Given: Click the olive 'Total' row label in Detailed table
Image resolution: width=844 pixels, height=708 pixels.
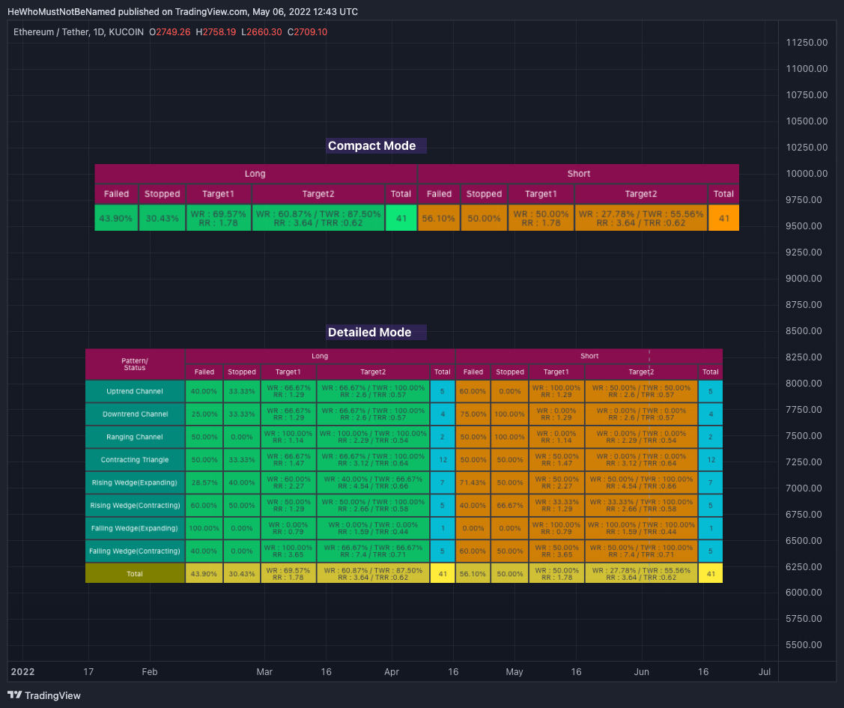Looking at the screenshot, I should pyautogui.click(x=135, y=574).
